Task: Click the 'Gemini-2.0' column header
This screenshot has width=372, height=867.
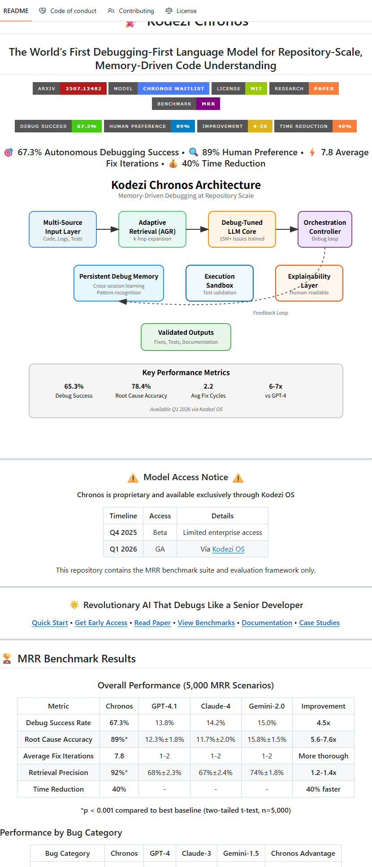Action: (x=267, y=706)
